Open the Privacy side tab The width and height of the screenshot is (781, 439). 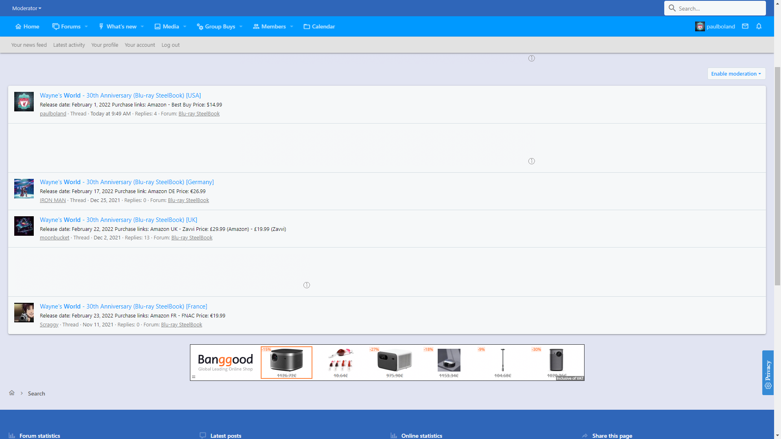[768, 373]
